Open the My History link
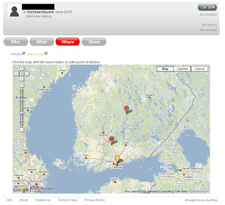Viewport: 225px width, 205px height. [x=209, y=25]
